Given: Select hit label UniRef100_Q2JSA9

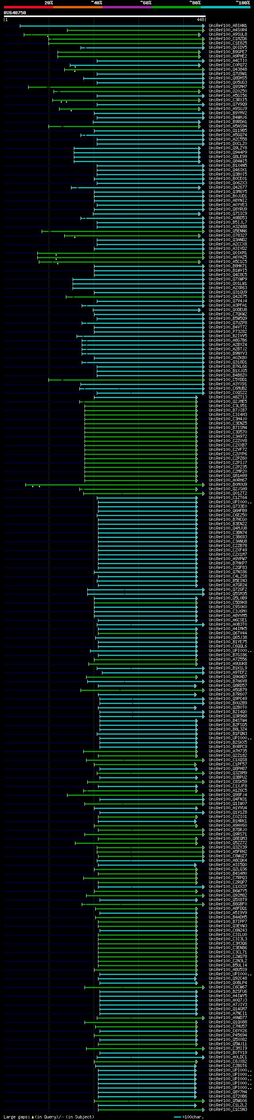Looking at the screenshot, I should (228, 489).
